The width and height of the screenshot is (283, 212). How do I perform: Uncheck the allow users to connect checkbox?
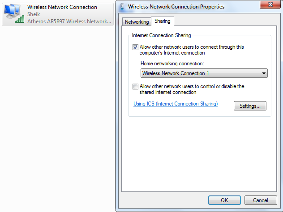coord(136,47)
